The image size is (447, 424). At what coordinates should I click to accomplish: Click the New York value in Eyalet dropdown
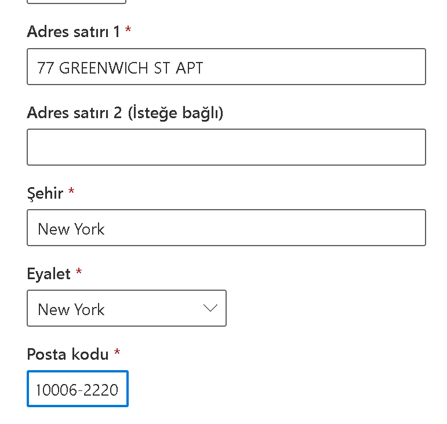coord(71,309)
